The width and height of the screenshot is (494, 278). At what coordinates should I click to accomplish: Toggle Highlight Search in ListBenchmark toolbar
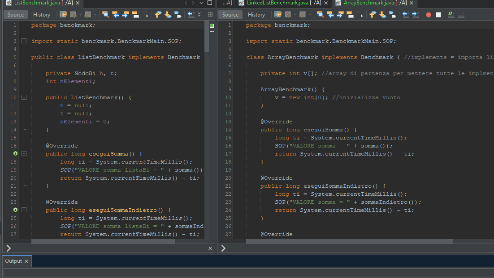[x=135, y=14]
